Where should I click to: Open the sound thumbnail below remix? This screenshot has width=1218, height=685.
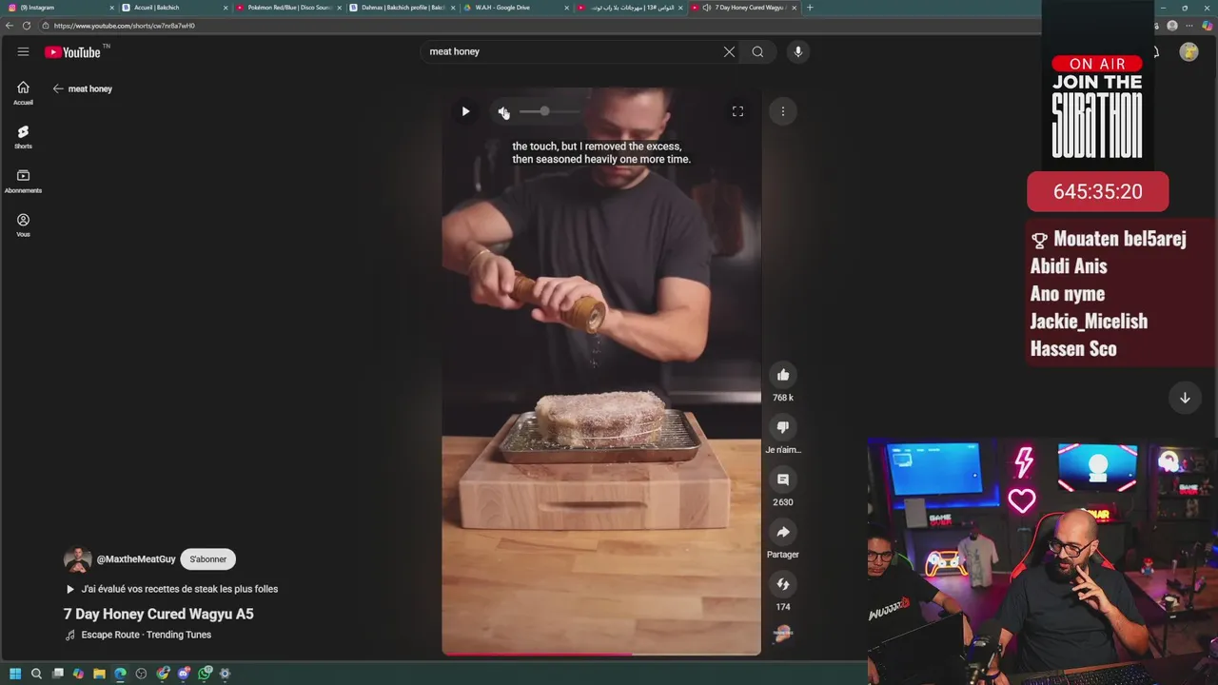pos(783,634)
